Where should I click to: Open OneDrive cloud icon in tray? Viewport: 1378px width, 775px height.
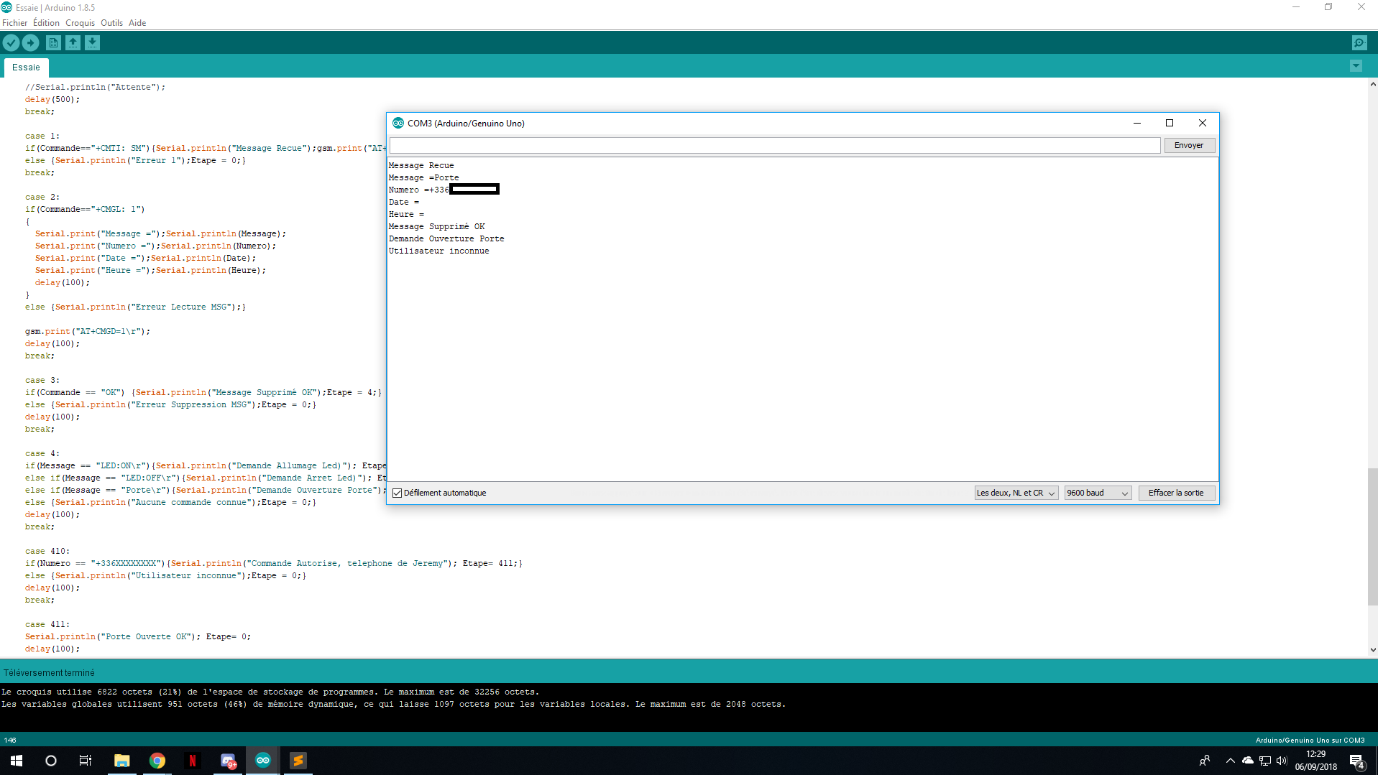[1248, 761]
